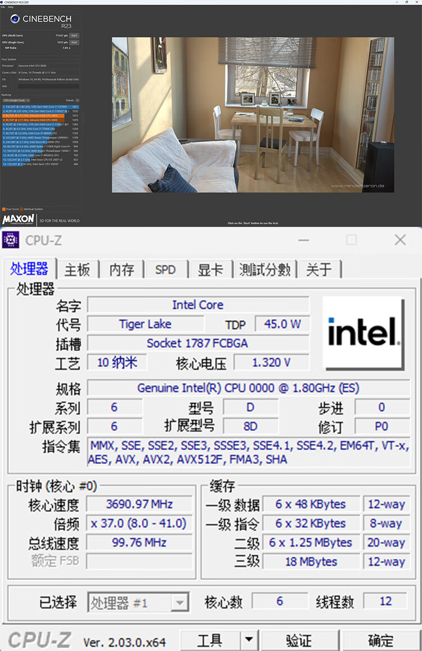Minimize the CPU-Z window
The image size is (422, 651).
click(304, 240)
